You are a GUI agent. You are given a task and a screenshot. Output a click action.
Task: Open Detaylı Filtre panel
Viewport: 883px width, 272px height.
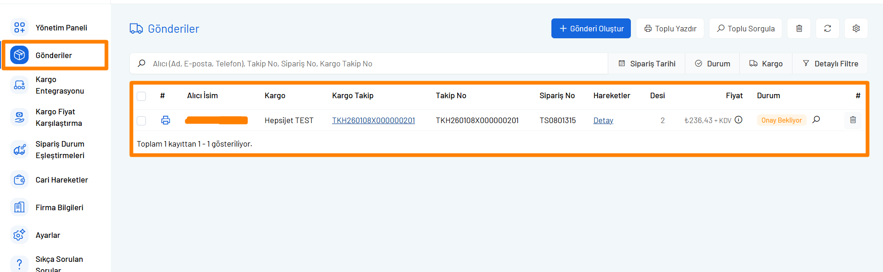[x=830, y=64]
